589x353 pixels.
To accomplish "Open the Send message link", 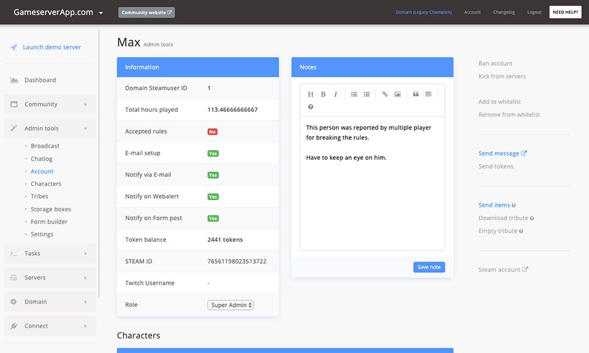I will pyautogui.click(x=499, y=153).
